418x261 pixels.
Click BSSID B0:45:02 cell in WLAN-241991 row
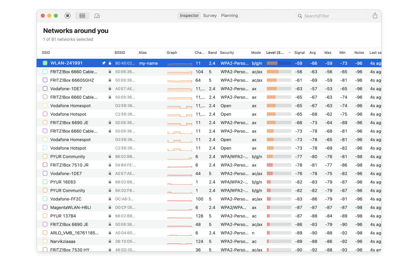(x=125, y=63)
